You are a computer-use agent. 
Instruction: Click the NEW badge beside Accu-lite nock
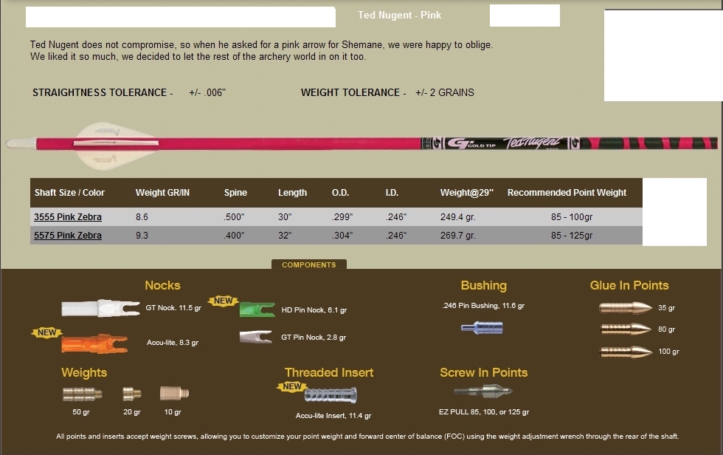coord(47,332)
